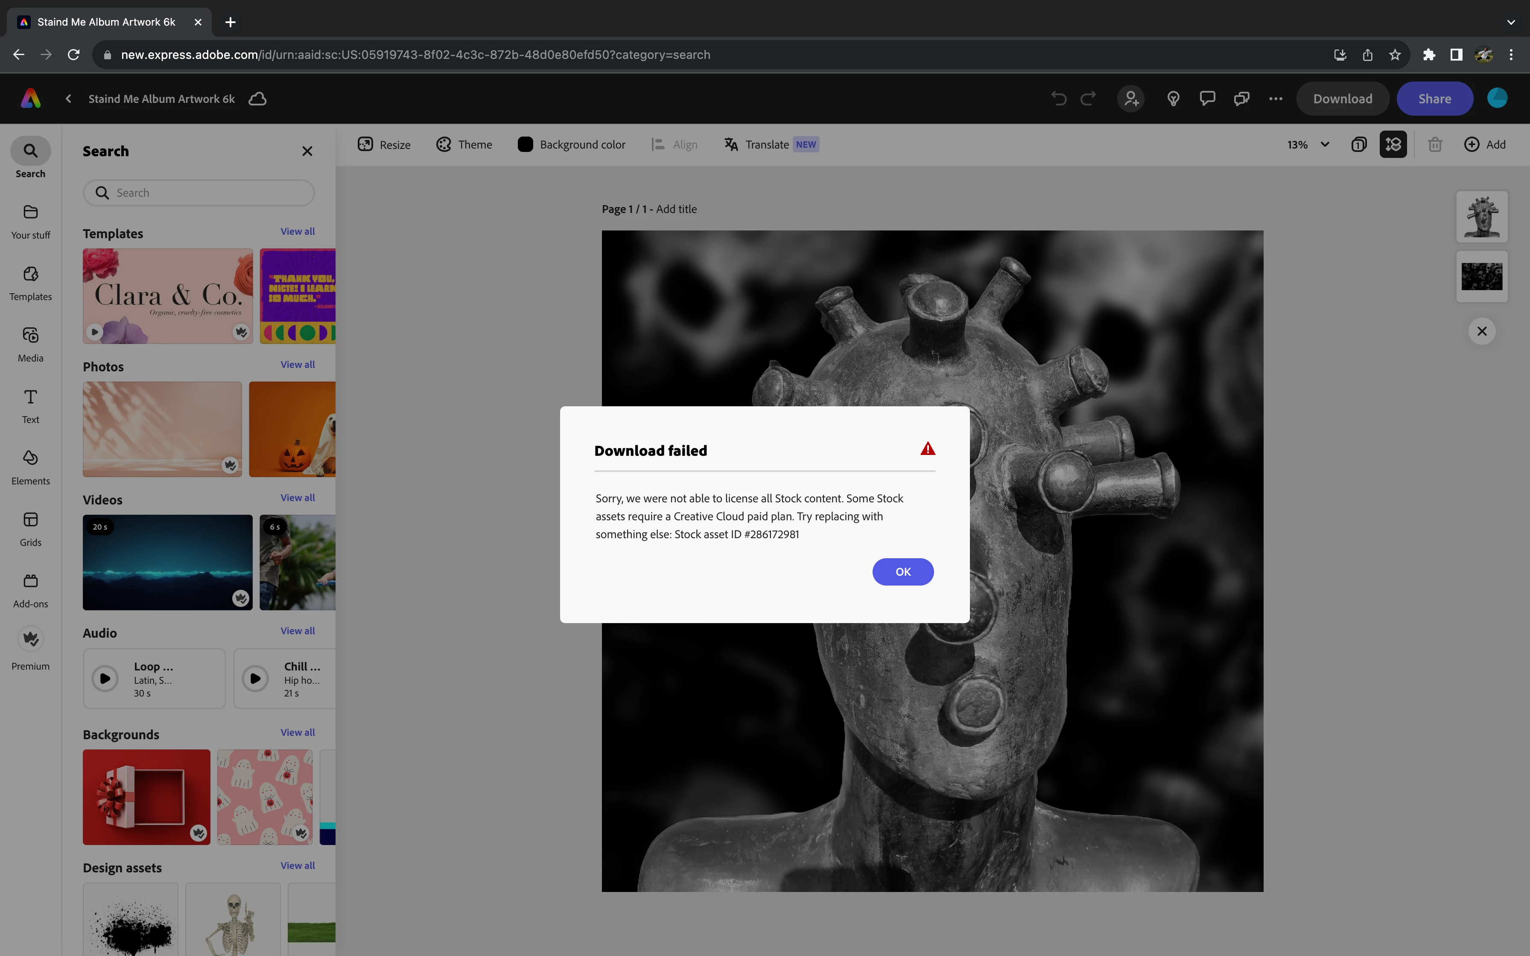Click View all next to Photos
The width and height of the screenshot is (1530, 956).
[297, 364]
